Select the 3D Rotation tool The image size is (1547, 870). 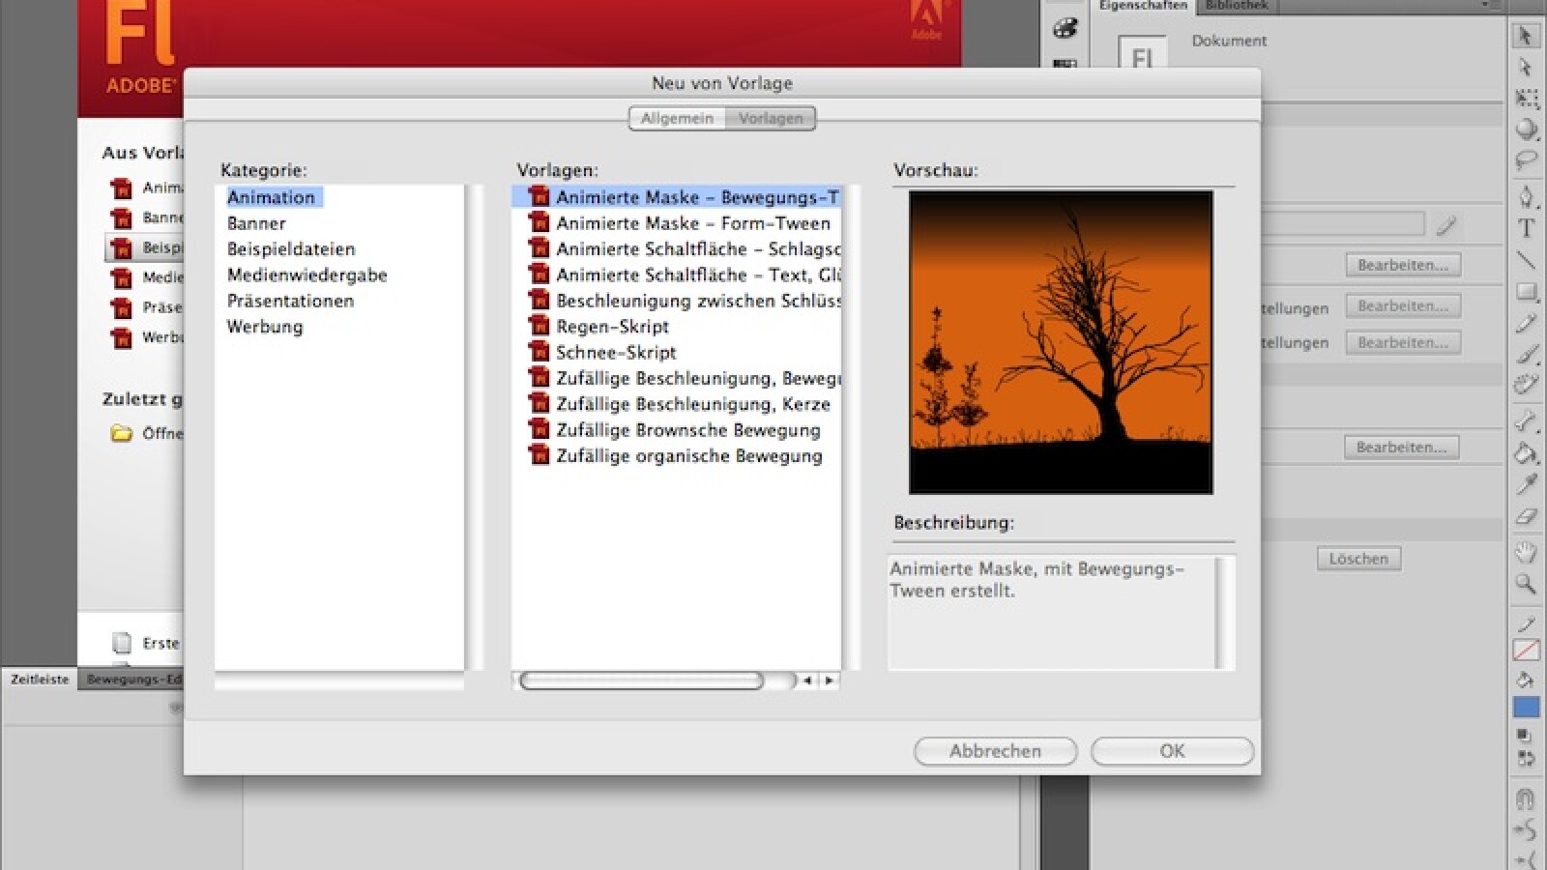coord(1526,130)
